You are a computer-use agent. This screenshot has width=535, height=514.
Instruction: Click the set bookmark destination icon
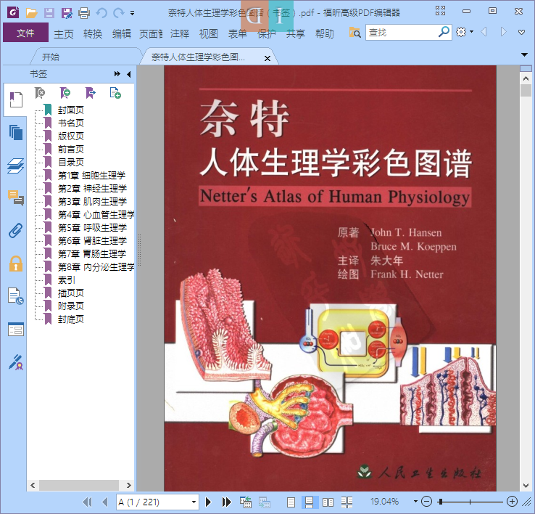(x=90, y=93)
